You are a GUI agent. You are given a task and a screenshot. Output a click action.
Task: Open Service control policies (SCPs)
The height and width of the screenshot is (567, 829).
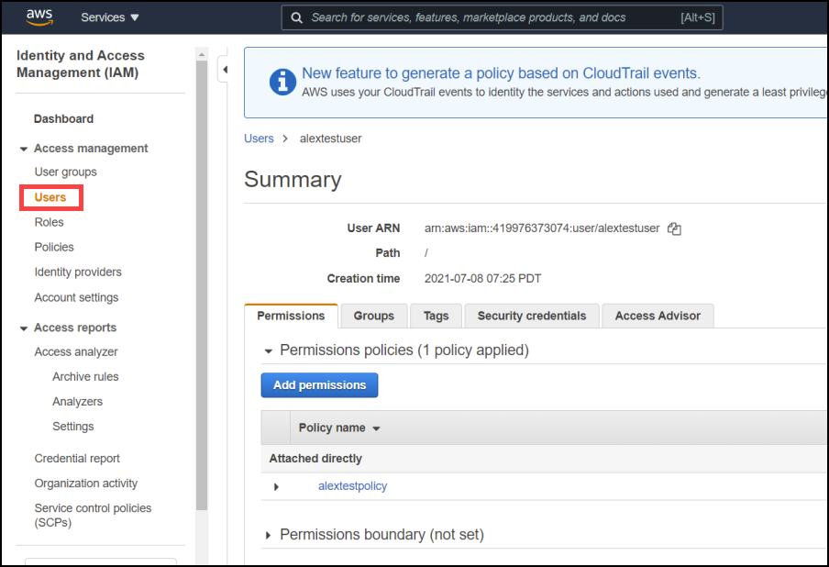(93, 516)
